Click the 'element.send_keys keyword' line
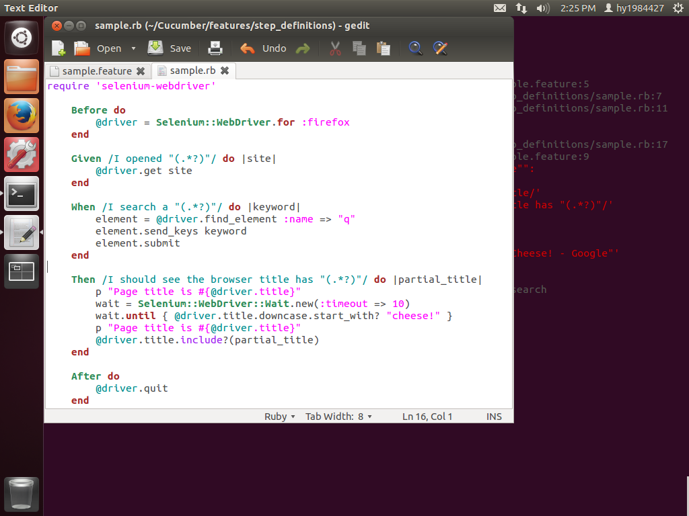Screen dimensions: 689x516 (x=171, y=231)
